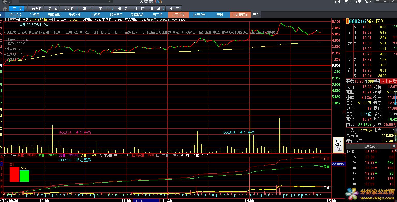Open the 全息动向 panel button

[x=338, y=145]
